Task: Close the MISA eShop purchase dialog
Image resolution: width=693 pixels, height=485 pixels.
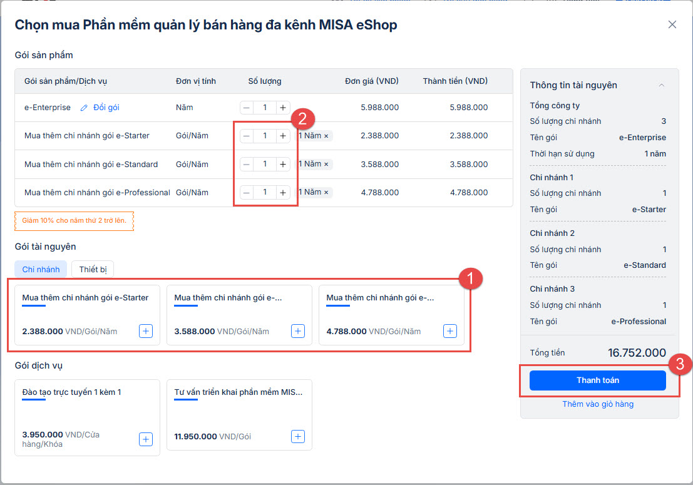Action: pos(672,24)
